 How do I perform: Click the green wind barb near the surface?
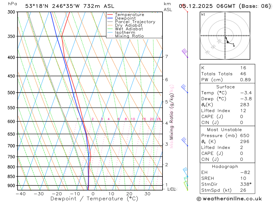click(186, 186)
